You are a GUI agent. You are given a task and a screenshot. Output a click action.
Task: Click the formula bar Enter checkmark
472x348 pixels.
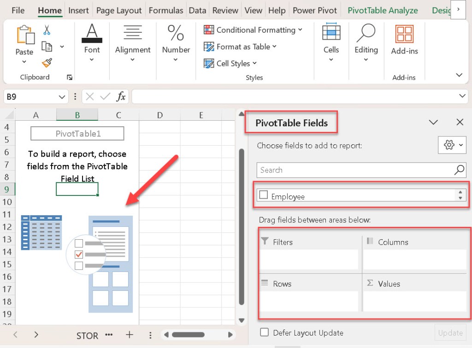[x=105, y=97]
